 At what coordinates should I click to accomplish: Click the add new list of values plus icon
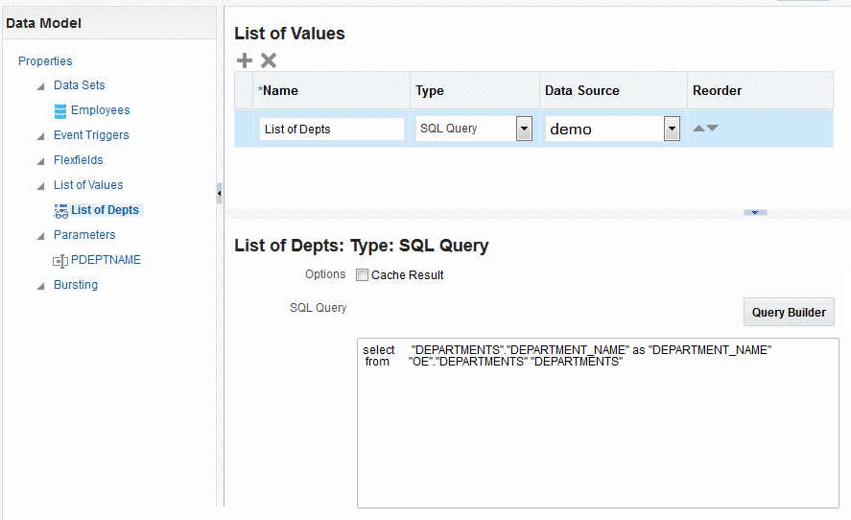(x=245, y=60)
